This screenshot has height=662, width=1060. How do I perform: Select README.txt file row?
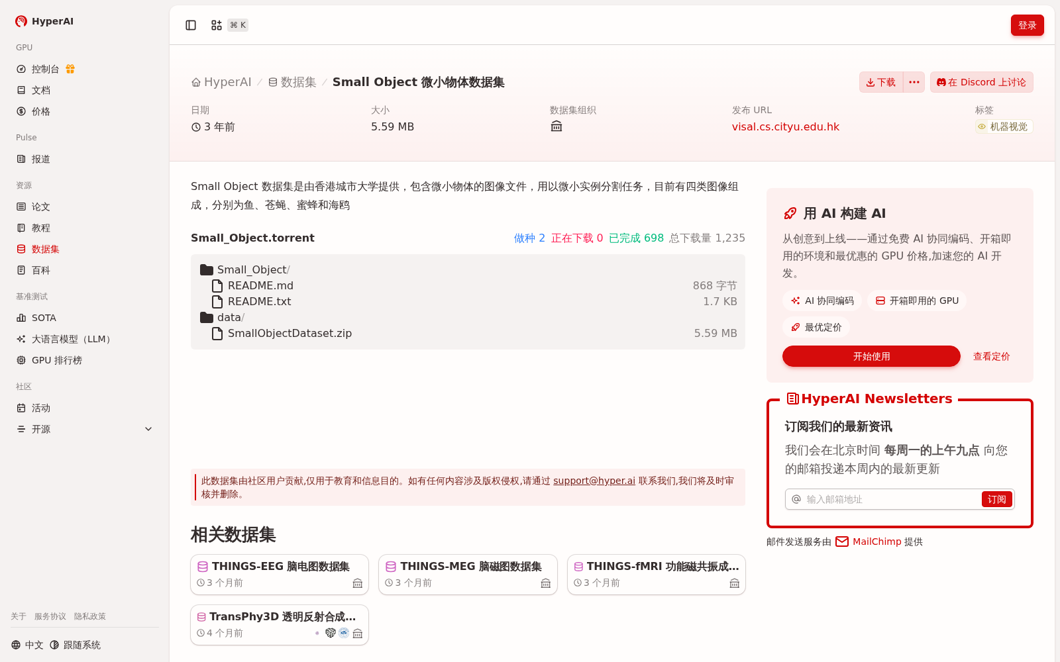[x=468, y=301]
